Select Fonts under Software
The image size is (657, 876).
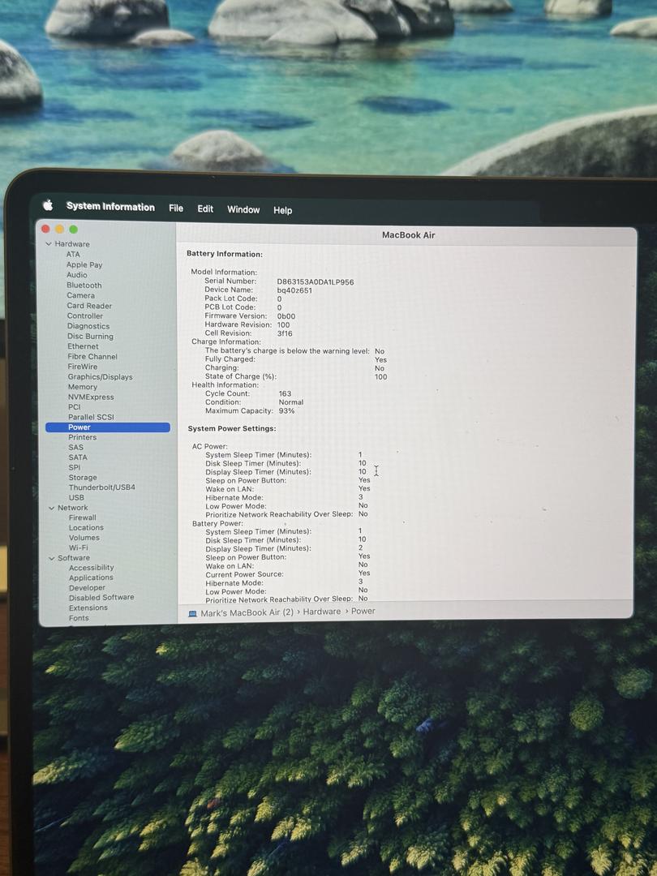click(79, 618)
